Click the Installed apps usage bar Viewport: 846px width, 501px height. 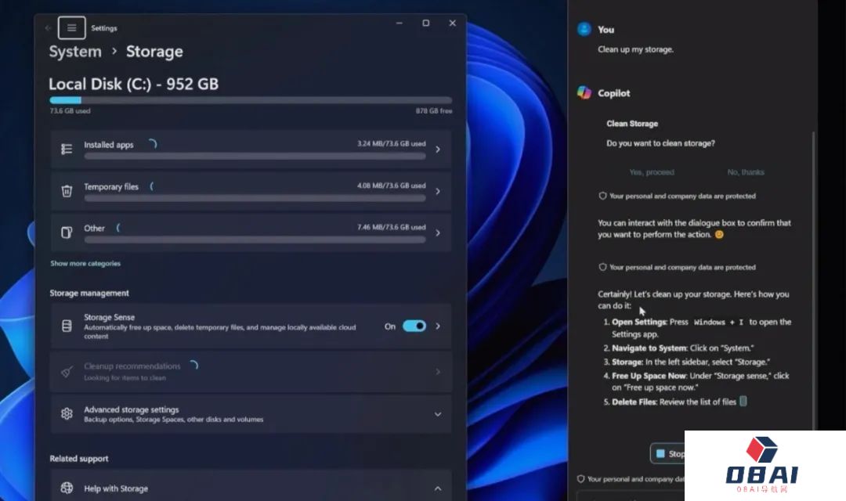(255, 157)
